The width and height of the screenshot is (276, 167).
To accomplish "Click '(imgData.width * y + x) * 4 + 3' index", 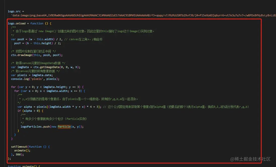I will pos(74,107).
